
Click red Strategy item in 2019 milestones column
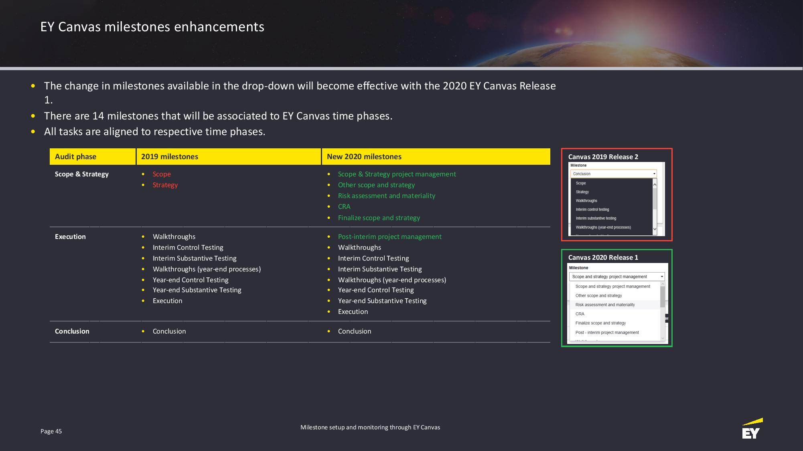pos(165,185)
